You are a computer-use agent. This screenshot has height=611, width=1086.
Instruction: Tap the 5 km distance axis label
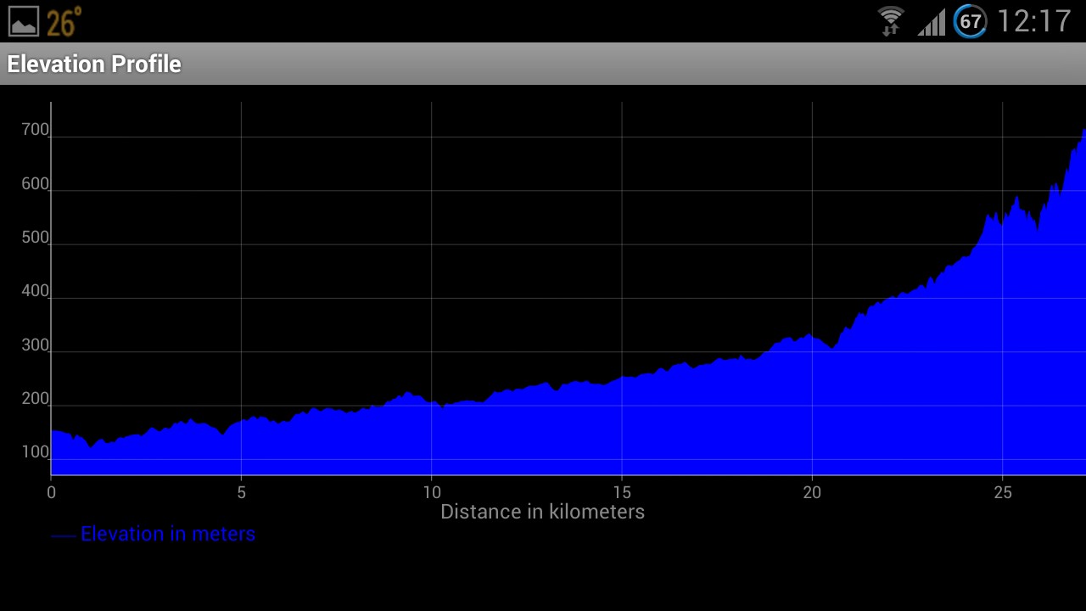pos(241,492)
